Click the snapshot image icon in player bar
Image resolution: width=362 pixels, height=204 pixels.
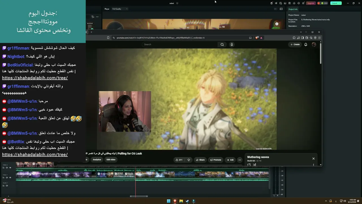click(281, 9)
